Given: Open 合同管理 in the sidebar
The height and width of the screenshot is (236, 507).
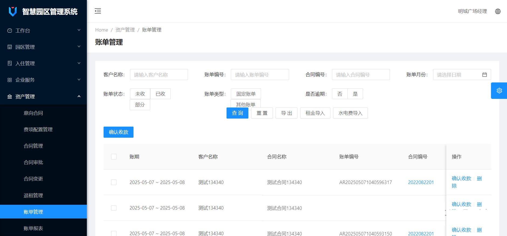Looking at the screenshot, I should coord(33,146).
